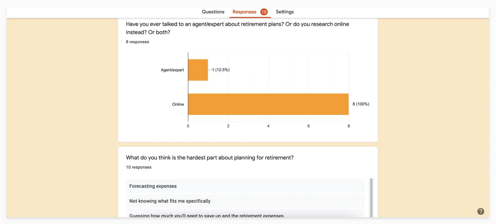Click the "Guessing how much you'll need" response
The image size is (496, 224).
(x=206, y=216)
